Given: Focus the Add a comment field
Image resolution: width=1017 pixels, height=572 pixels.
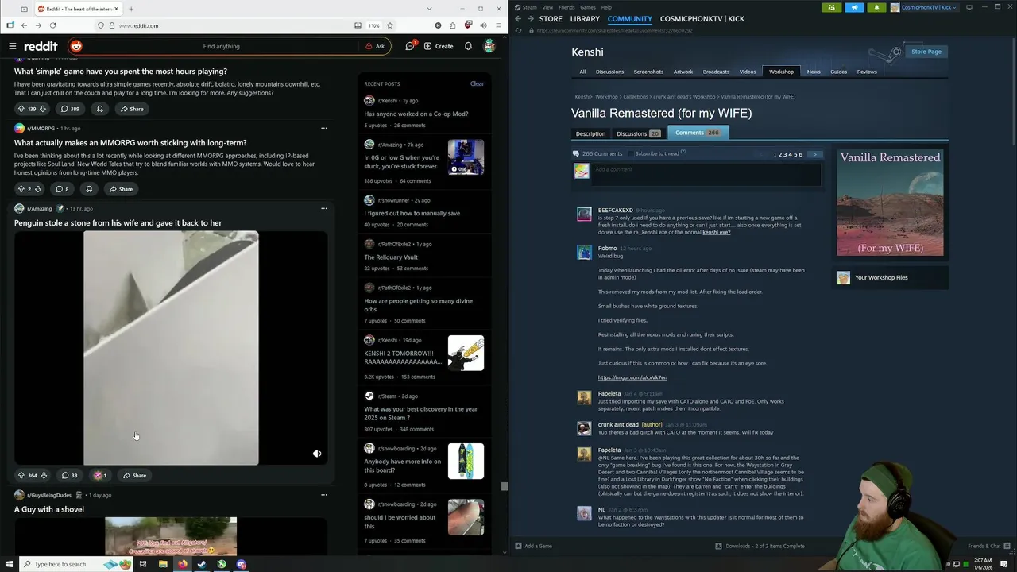Looking at the screenshot, I should [707, 174].
